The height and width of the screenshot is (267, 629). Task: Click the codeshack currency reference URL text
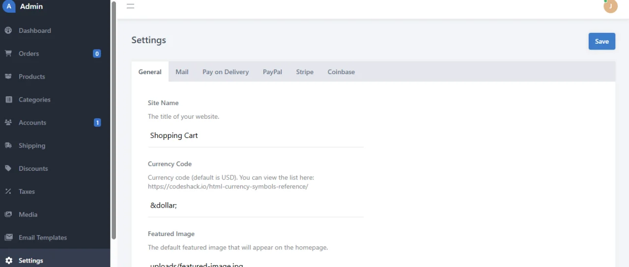coord(228,187)
